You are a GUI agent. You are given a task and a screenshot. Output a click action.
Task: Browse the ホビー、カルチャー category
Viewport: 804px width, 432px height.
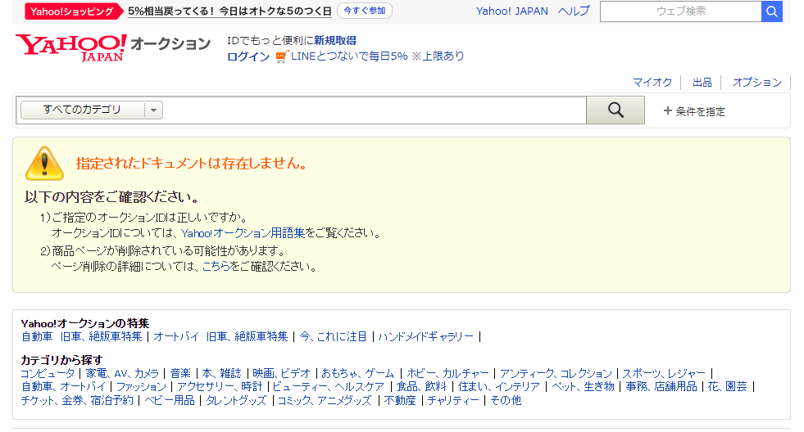pos(447,374)
